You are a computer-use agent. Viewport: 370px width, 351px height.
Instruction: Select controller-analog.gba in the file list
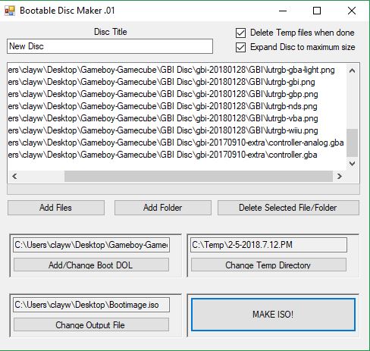point(176,143)
